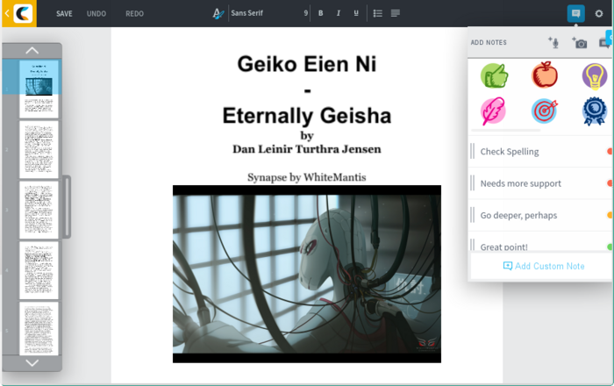Open text alignment options

pos(395,13)
